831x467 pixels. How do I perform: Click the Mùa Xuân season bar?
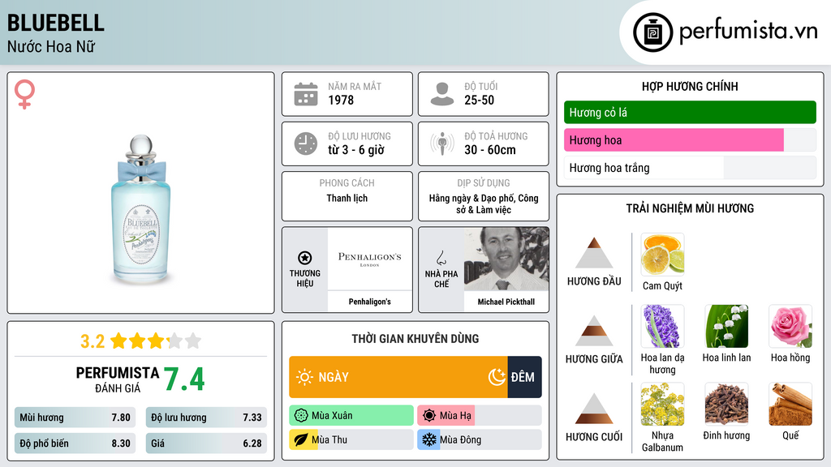coord(351,416)
